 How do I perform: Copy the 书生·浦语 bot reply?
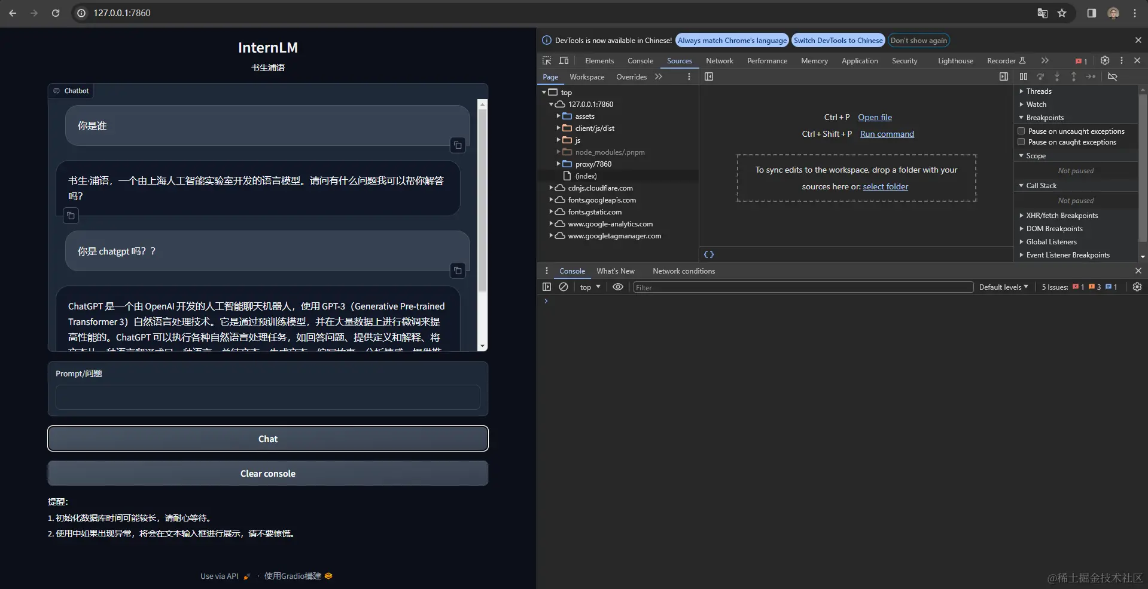pyautogui.click(x=71, y=216)
